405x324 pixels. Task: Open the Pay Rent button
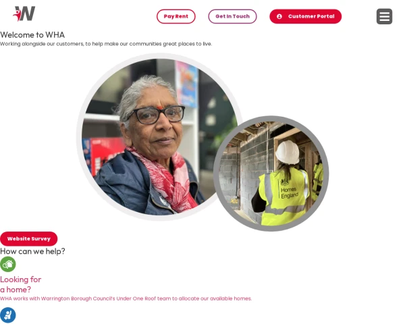pos(176,16)
